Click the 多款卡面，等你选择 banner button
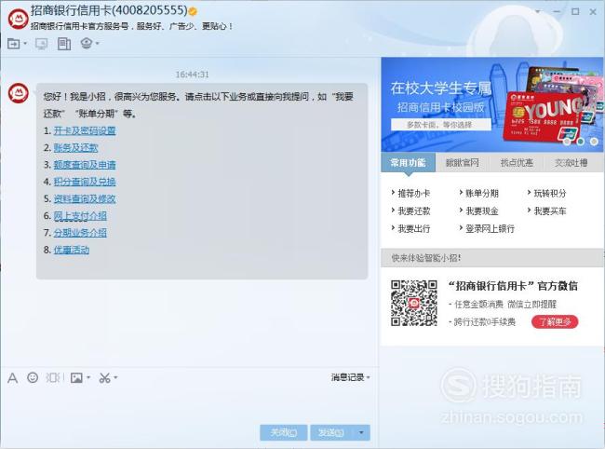 (x=441, y=125)
